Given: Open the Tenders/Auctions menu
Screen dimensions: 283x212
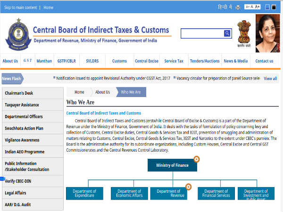Looking at the screenshot, I should tap(205, 61).
